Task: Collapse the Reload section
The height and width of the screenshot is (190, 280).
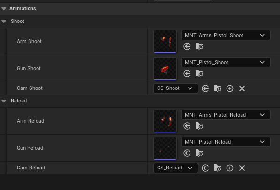Action: click(4, 101)
